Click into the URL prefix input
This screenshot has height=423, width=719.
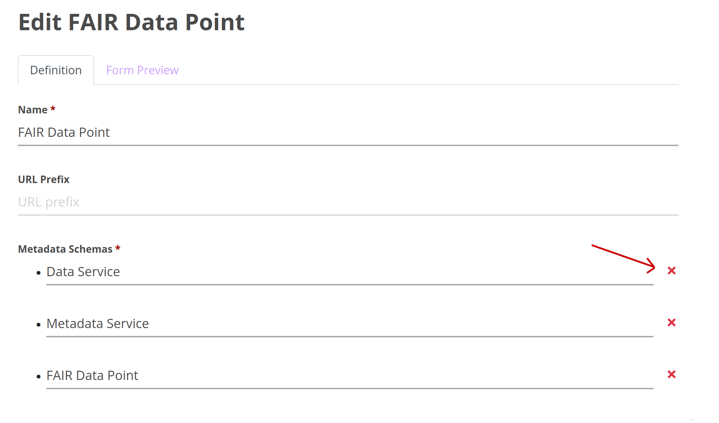[x=348, y=202]
